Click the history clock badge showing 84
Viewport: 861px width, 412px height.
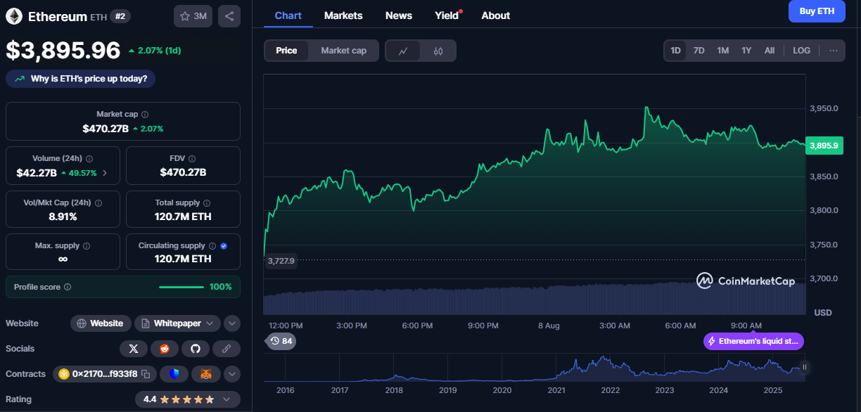click(x=280, y=342)
